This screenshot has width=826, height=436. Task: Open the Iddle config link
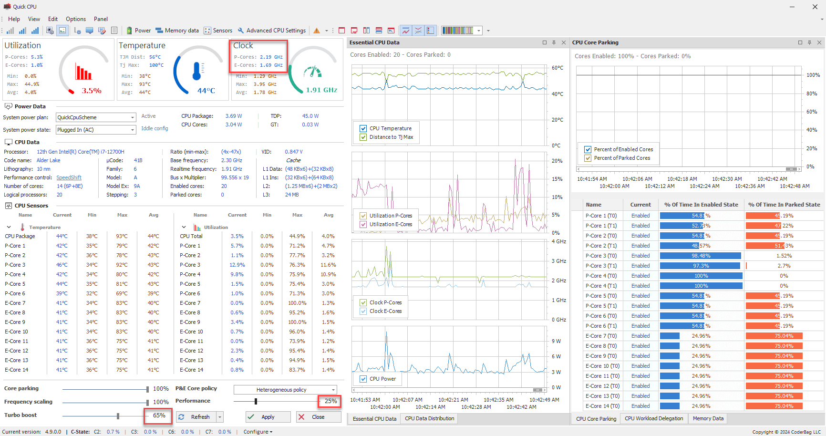[155, 128]
